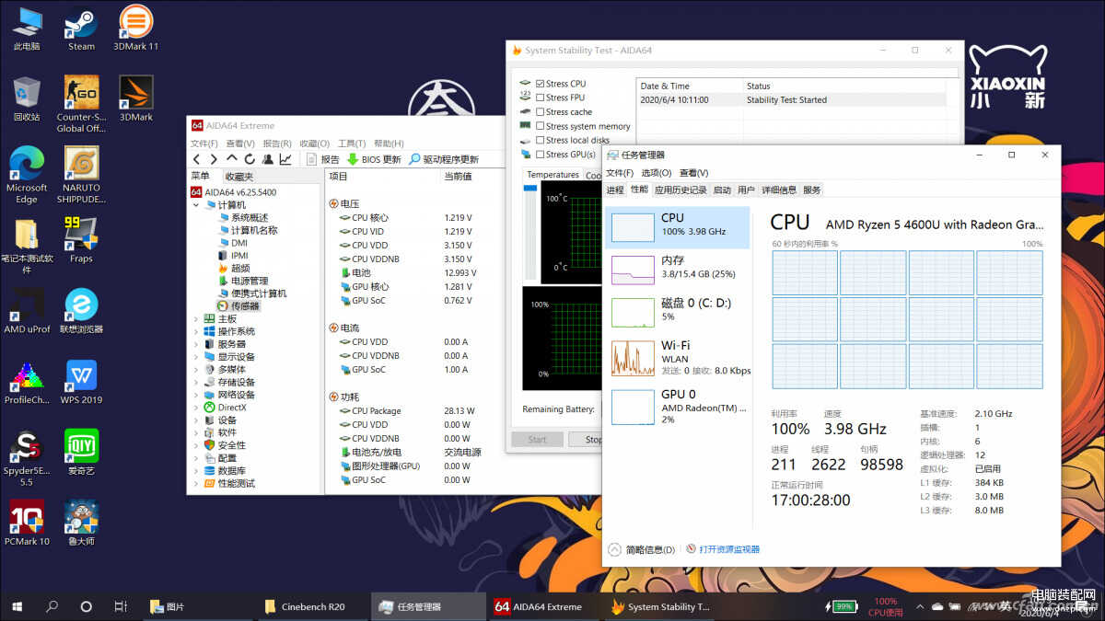Open the 爱奇艺 desktop icon
The height and width of the screenshot is (621, 1105).
pos(81,453)
